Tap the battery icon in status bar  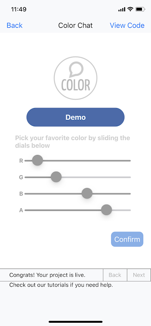[x=140, y=9]
